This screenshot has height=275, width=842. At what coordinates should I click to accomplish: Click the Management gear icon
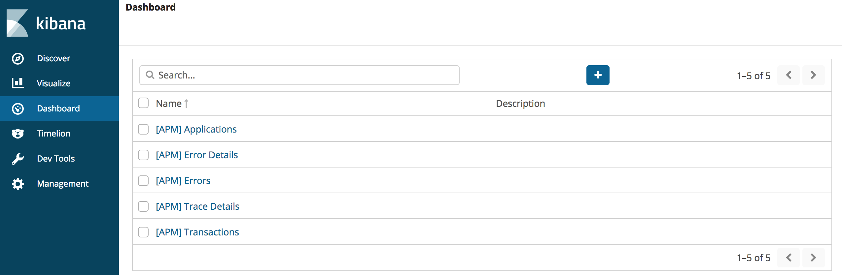click(18, 184)
